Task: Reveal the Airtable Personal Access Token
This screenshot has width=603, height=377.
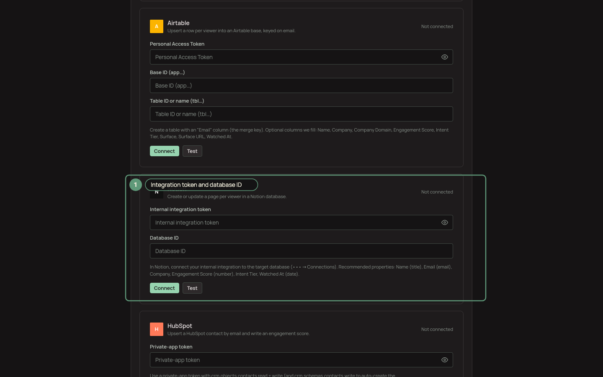Action: point(445,57)
